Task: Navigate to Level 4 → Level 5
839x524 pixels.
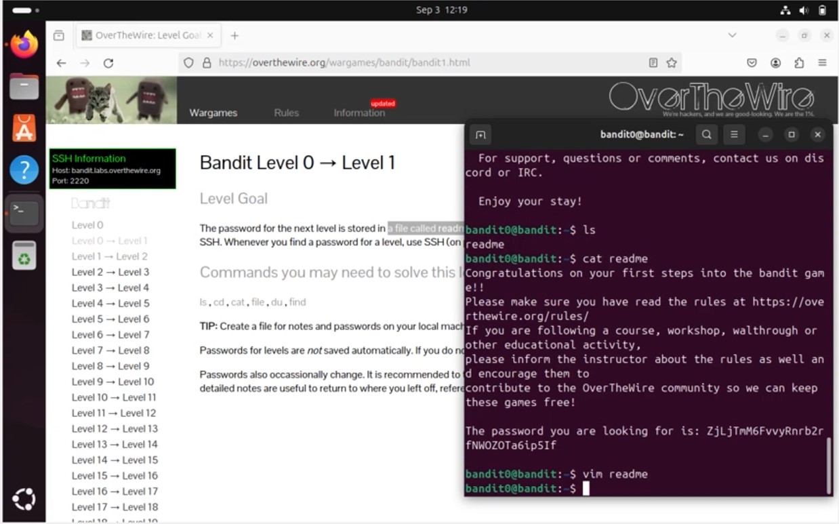Action: (110, 303)
